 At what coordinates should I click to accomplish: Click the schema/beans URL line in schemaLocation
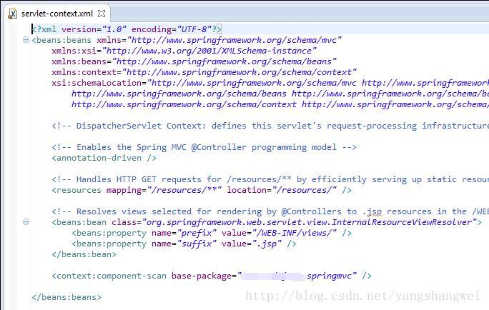(x=280, y=94)
